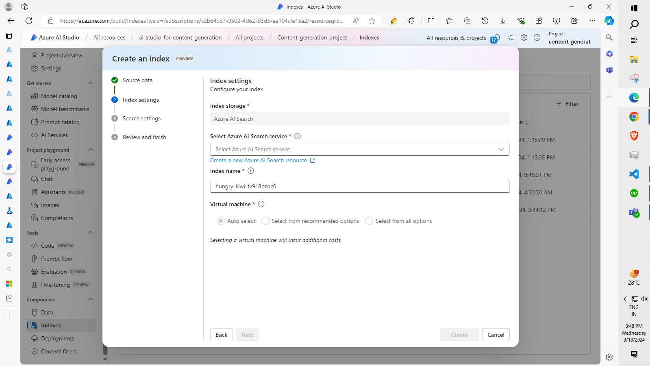This screenshot has width=650, height=366.
Task: Open Deployments in sidebar
Action: pos(58,338)
